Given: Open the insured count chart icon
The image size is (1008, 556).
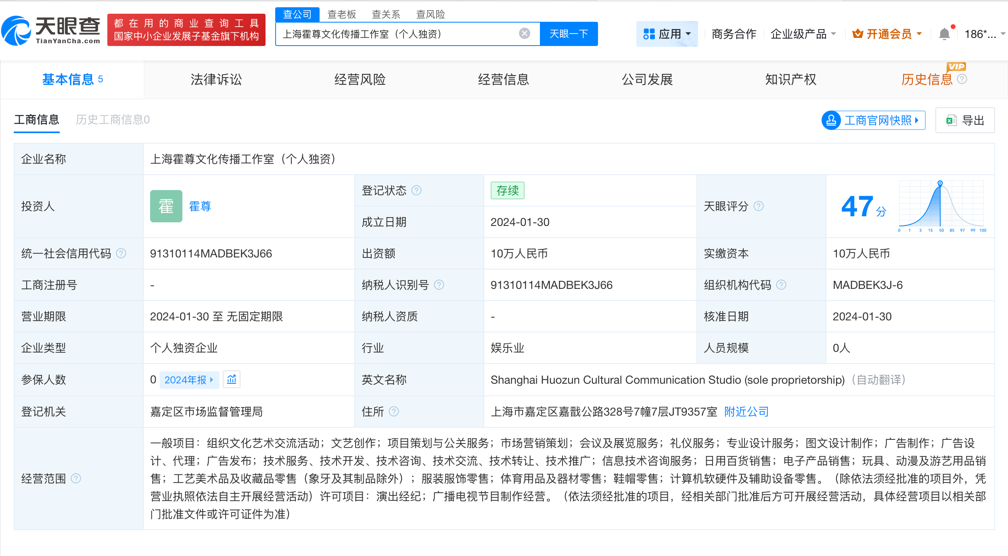Looking at the screenshot, I should pos(232,379).
